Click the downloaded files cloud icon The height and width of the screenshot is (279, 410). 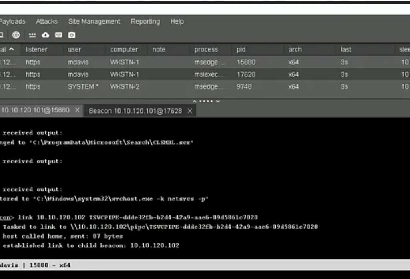pos(45,35)
